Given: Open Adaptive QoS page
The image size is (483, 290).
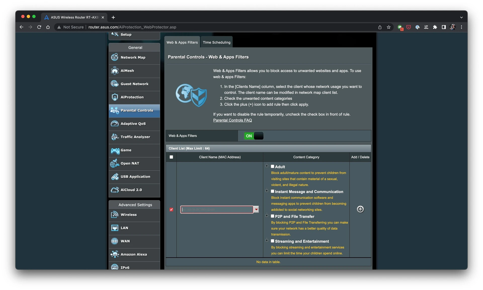Looking at the screenshot, I should point(134,124).
